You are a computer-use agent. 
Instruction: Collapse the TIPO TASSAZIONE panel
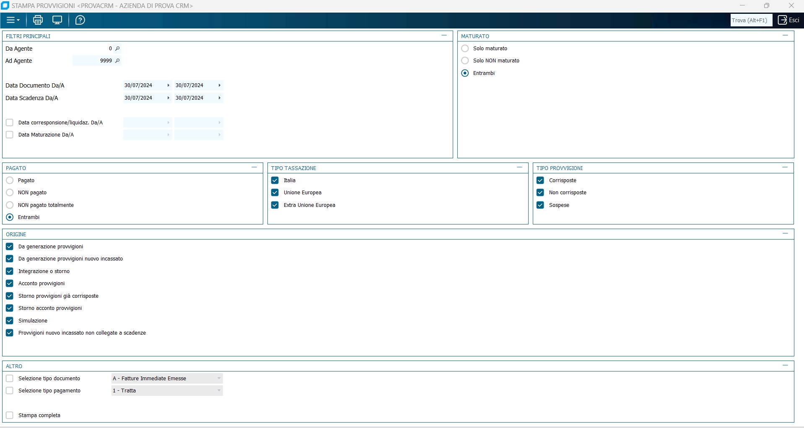pos(520,168)
